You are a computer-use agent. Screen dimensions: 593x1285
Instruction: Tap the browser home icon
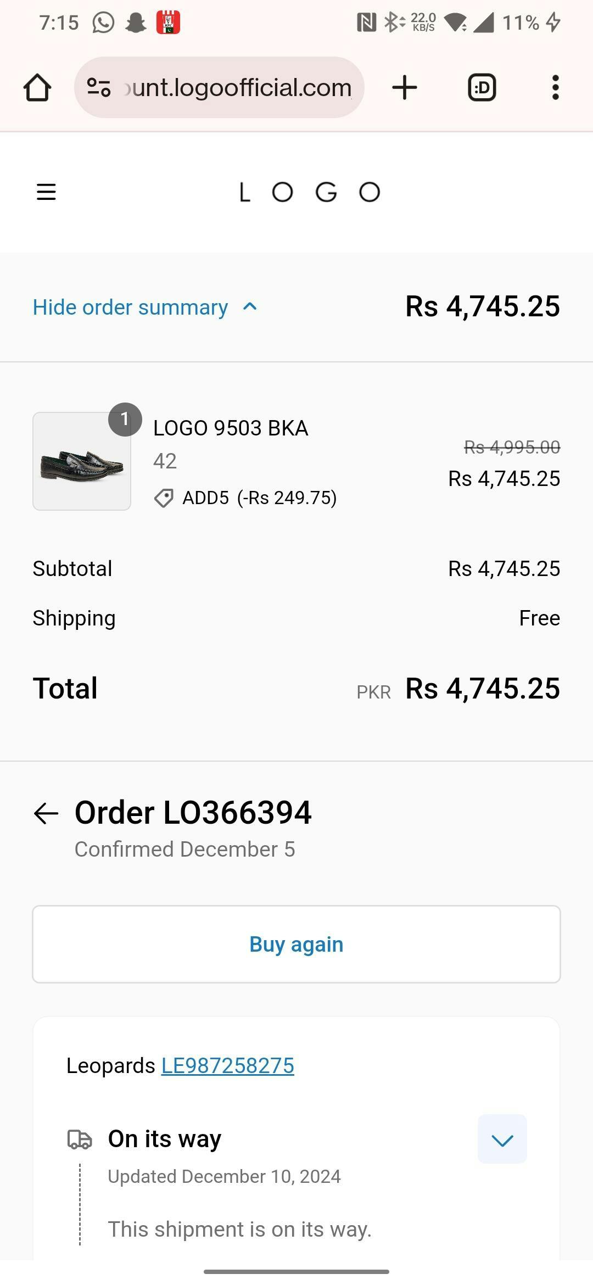(x=37, y=88)
